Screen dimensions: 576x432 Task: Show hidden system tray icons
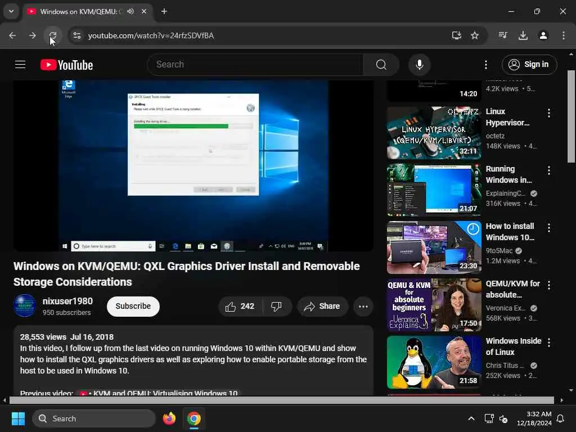[x=471, y=418]
